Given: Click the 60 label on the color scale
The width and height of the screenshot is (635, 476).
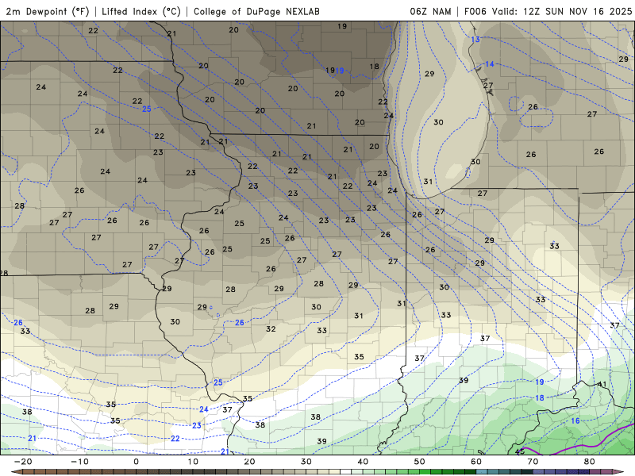Looking at the screenshot, I should tap(476, 462).
